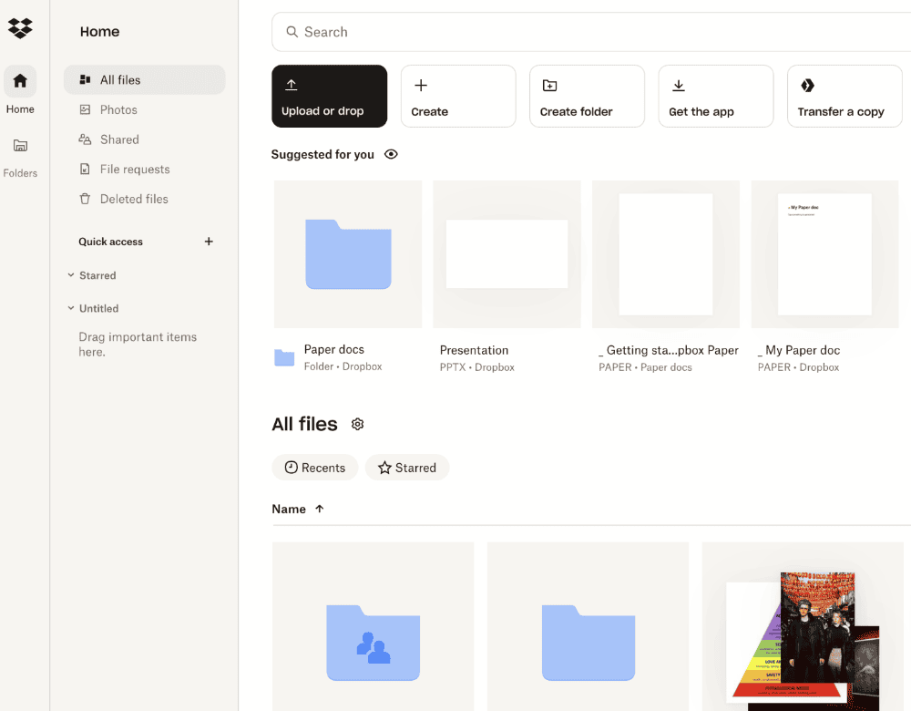
Task: Open My Paper doc thumbnail
Action: coord(825,254)
